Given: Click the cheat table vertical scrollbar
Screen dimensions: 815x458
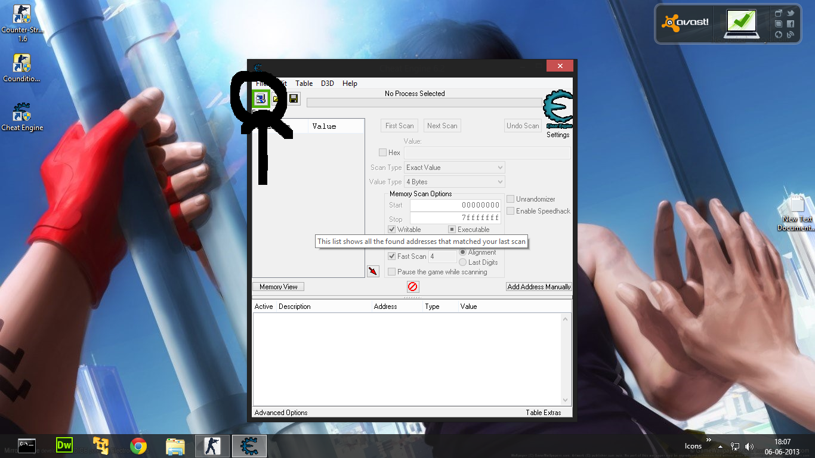Looking at the screenshot, I should click(566, 360).
